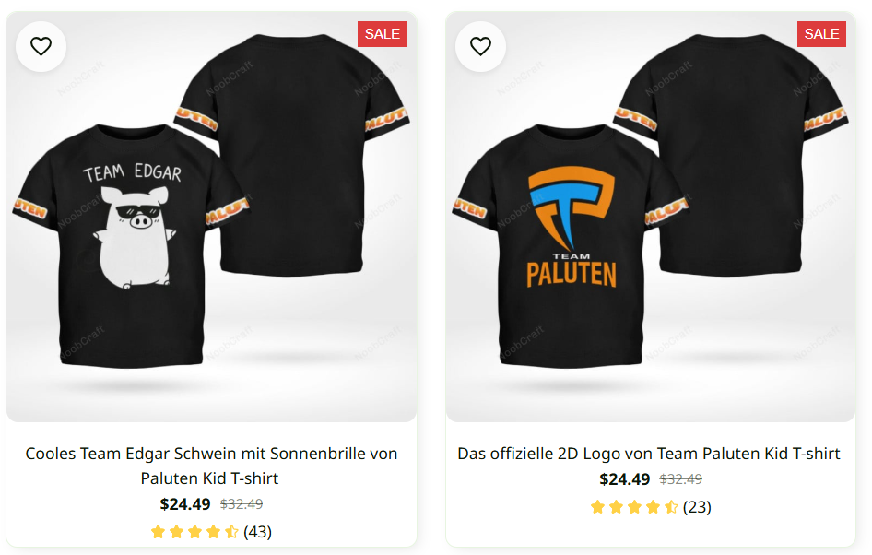Click the $24.49 price under the Paluten logo shirt

click(x=625, y=479)
